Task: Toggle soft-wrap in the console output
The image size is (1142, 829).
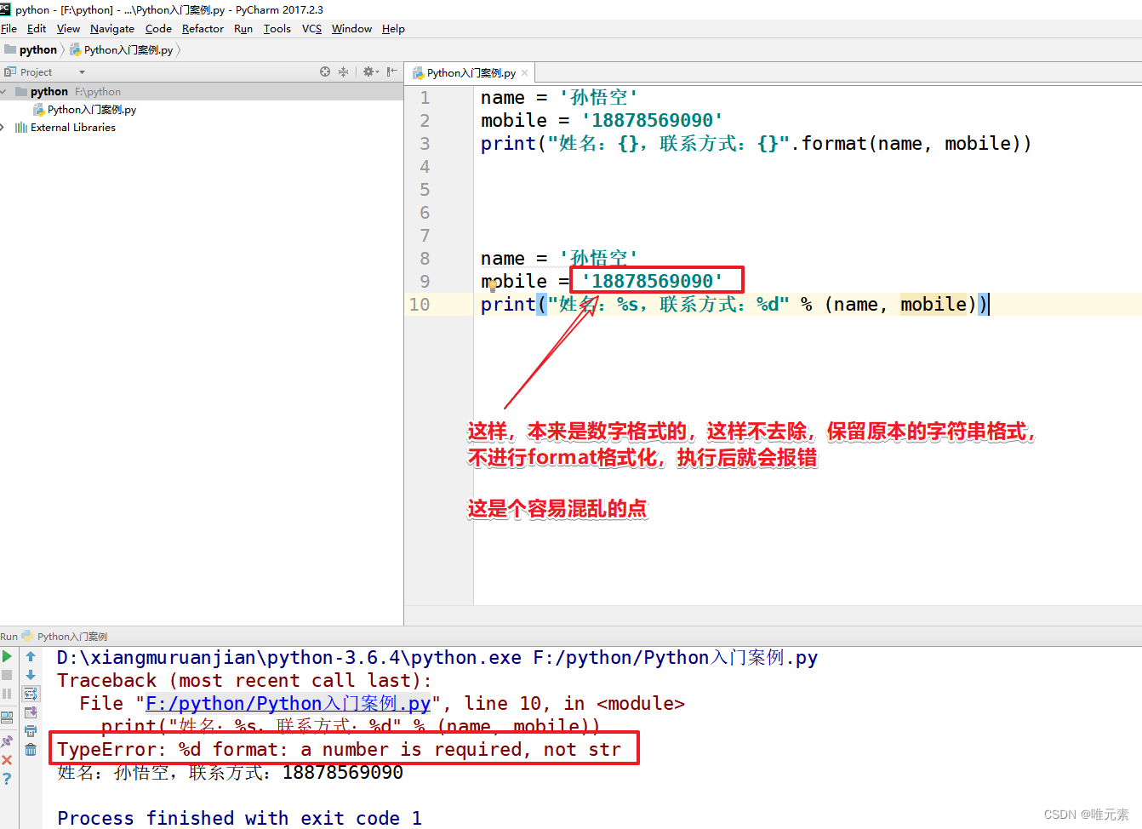Action: (x=31, y=694)
